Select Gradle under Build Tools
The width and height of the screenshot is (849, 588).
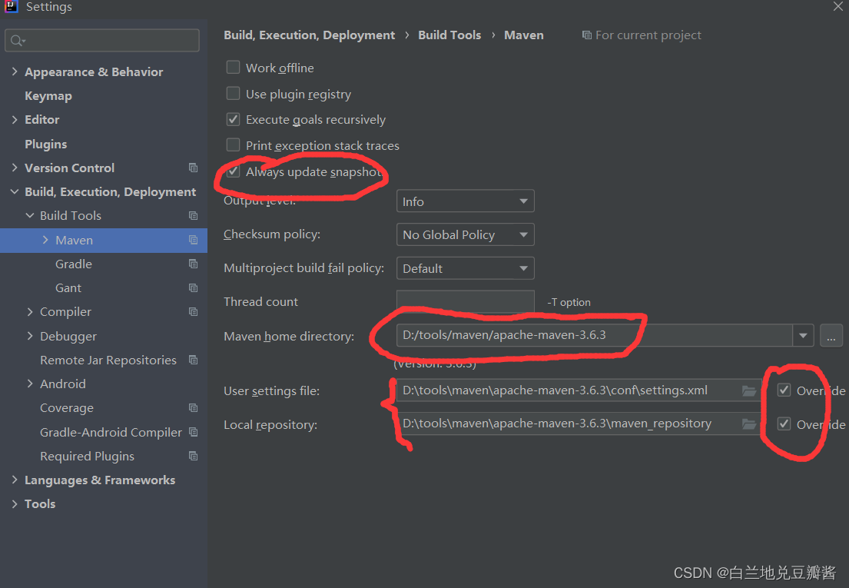[x=74, y=264]
